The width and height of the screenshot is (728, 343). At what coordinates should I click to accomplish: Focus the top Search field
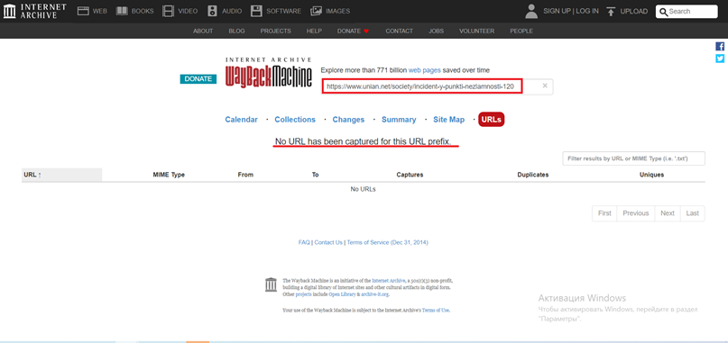pyautogui.click(x=687, y=12)
